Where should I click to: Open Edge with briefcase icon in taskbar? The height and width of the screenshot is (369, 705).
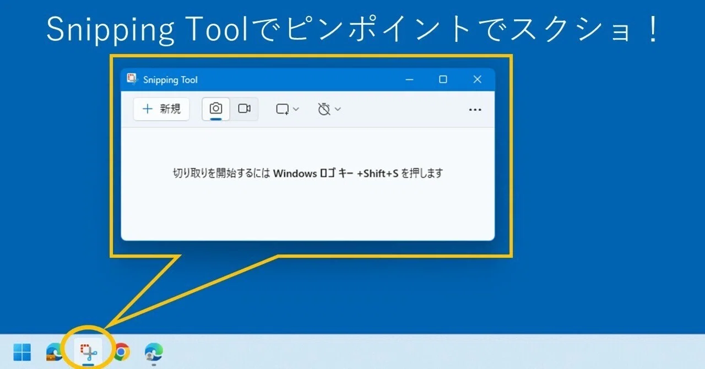(55, 351)
